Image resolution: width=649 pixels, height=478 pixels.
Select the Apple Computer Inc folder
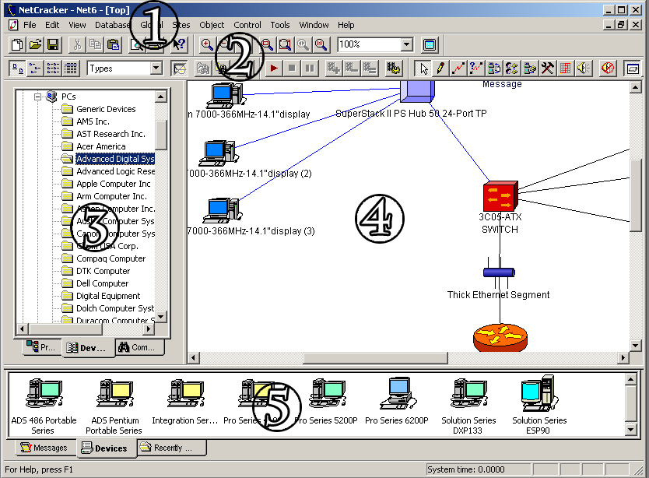(114, 184)
